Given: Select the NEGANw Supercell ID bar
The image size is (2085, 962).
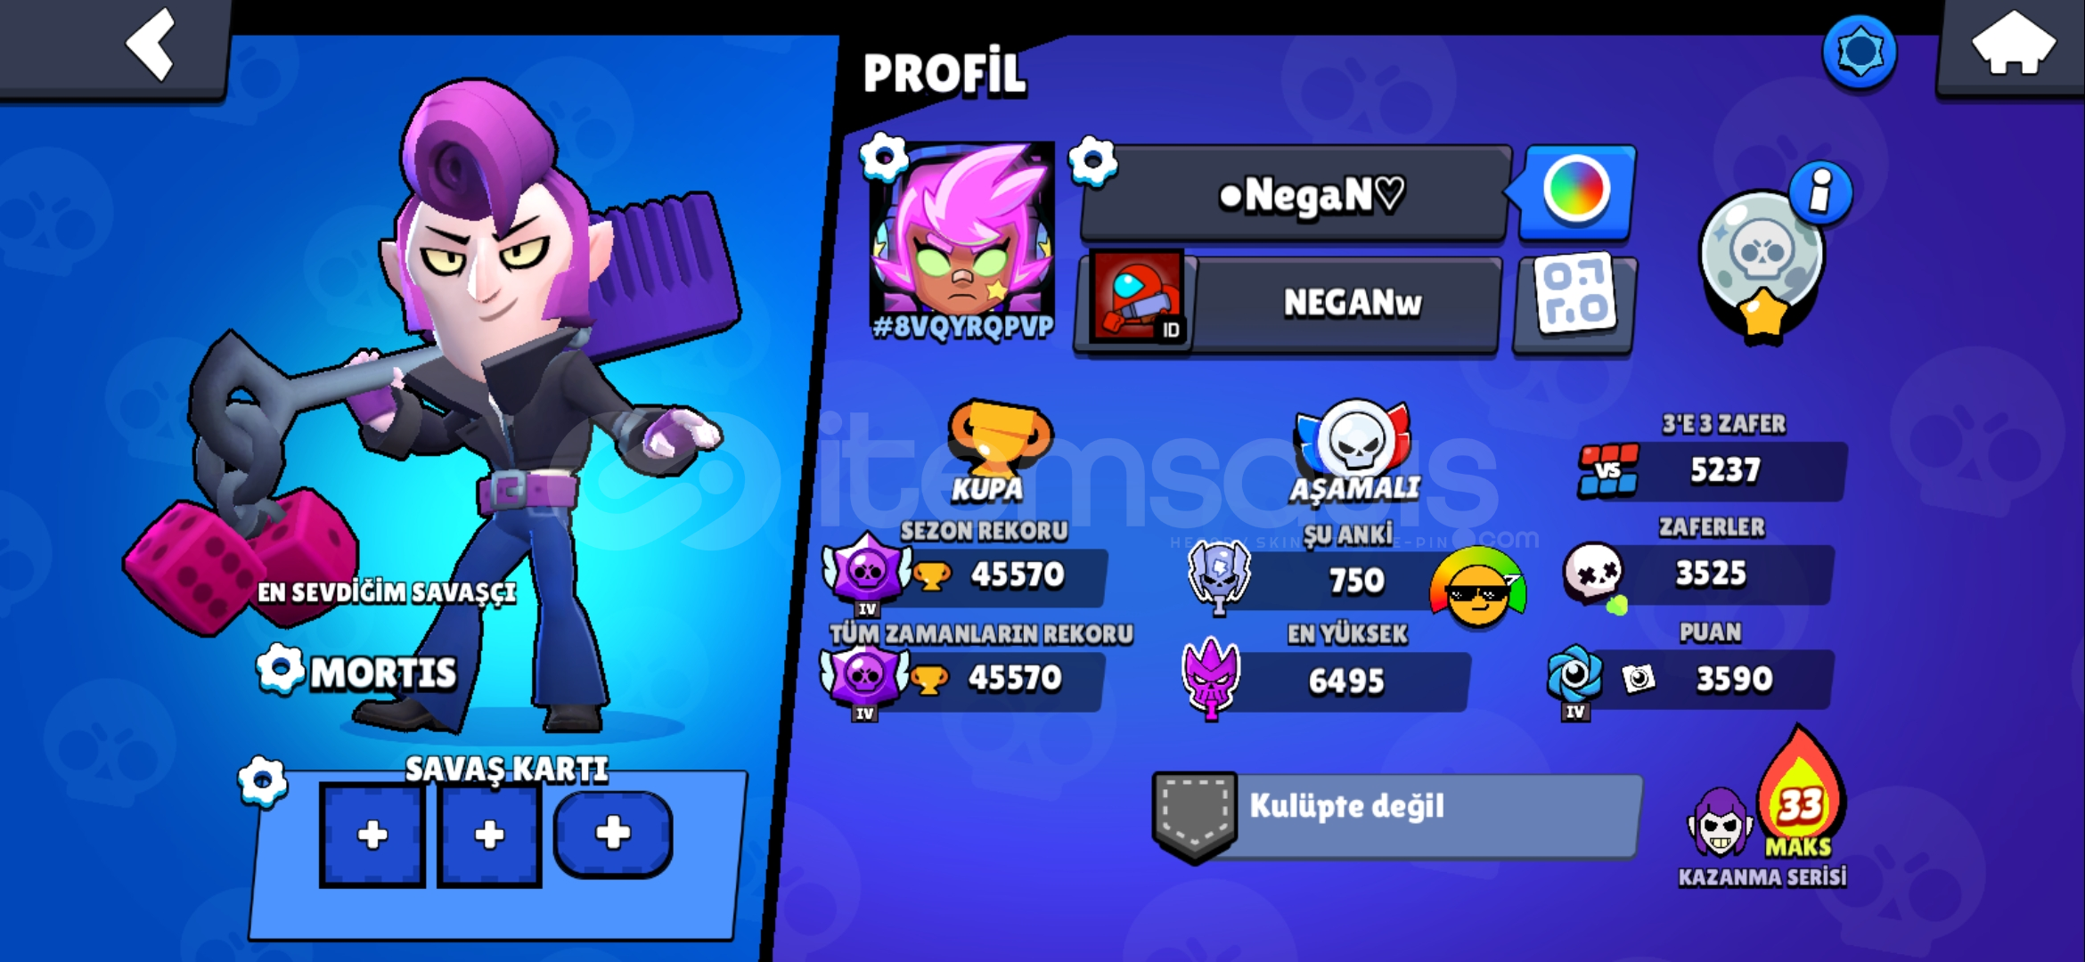Looking at the screenshot, I should click(x=1290, y=304).
